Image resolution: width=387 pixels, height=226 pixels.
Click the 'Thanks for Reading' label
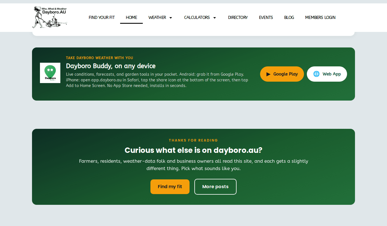coord(193,140)
